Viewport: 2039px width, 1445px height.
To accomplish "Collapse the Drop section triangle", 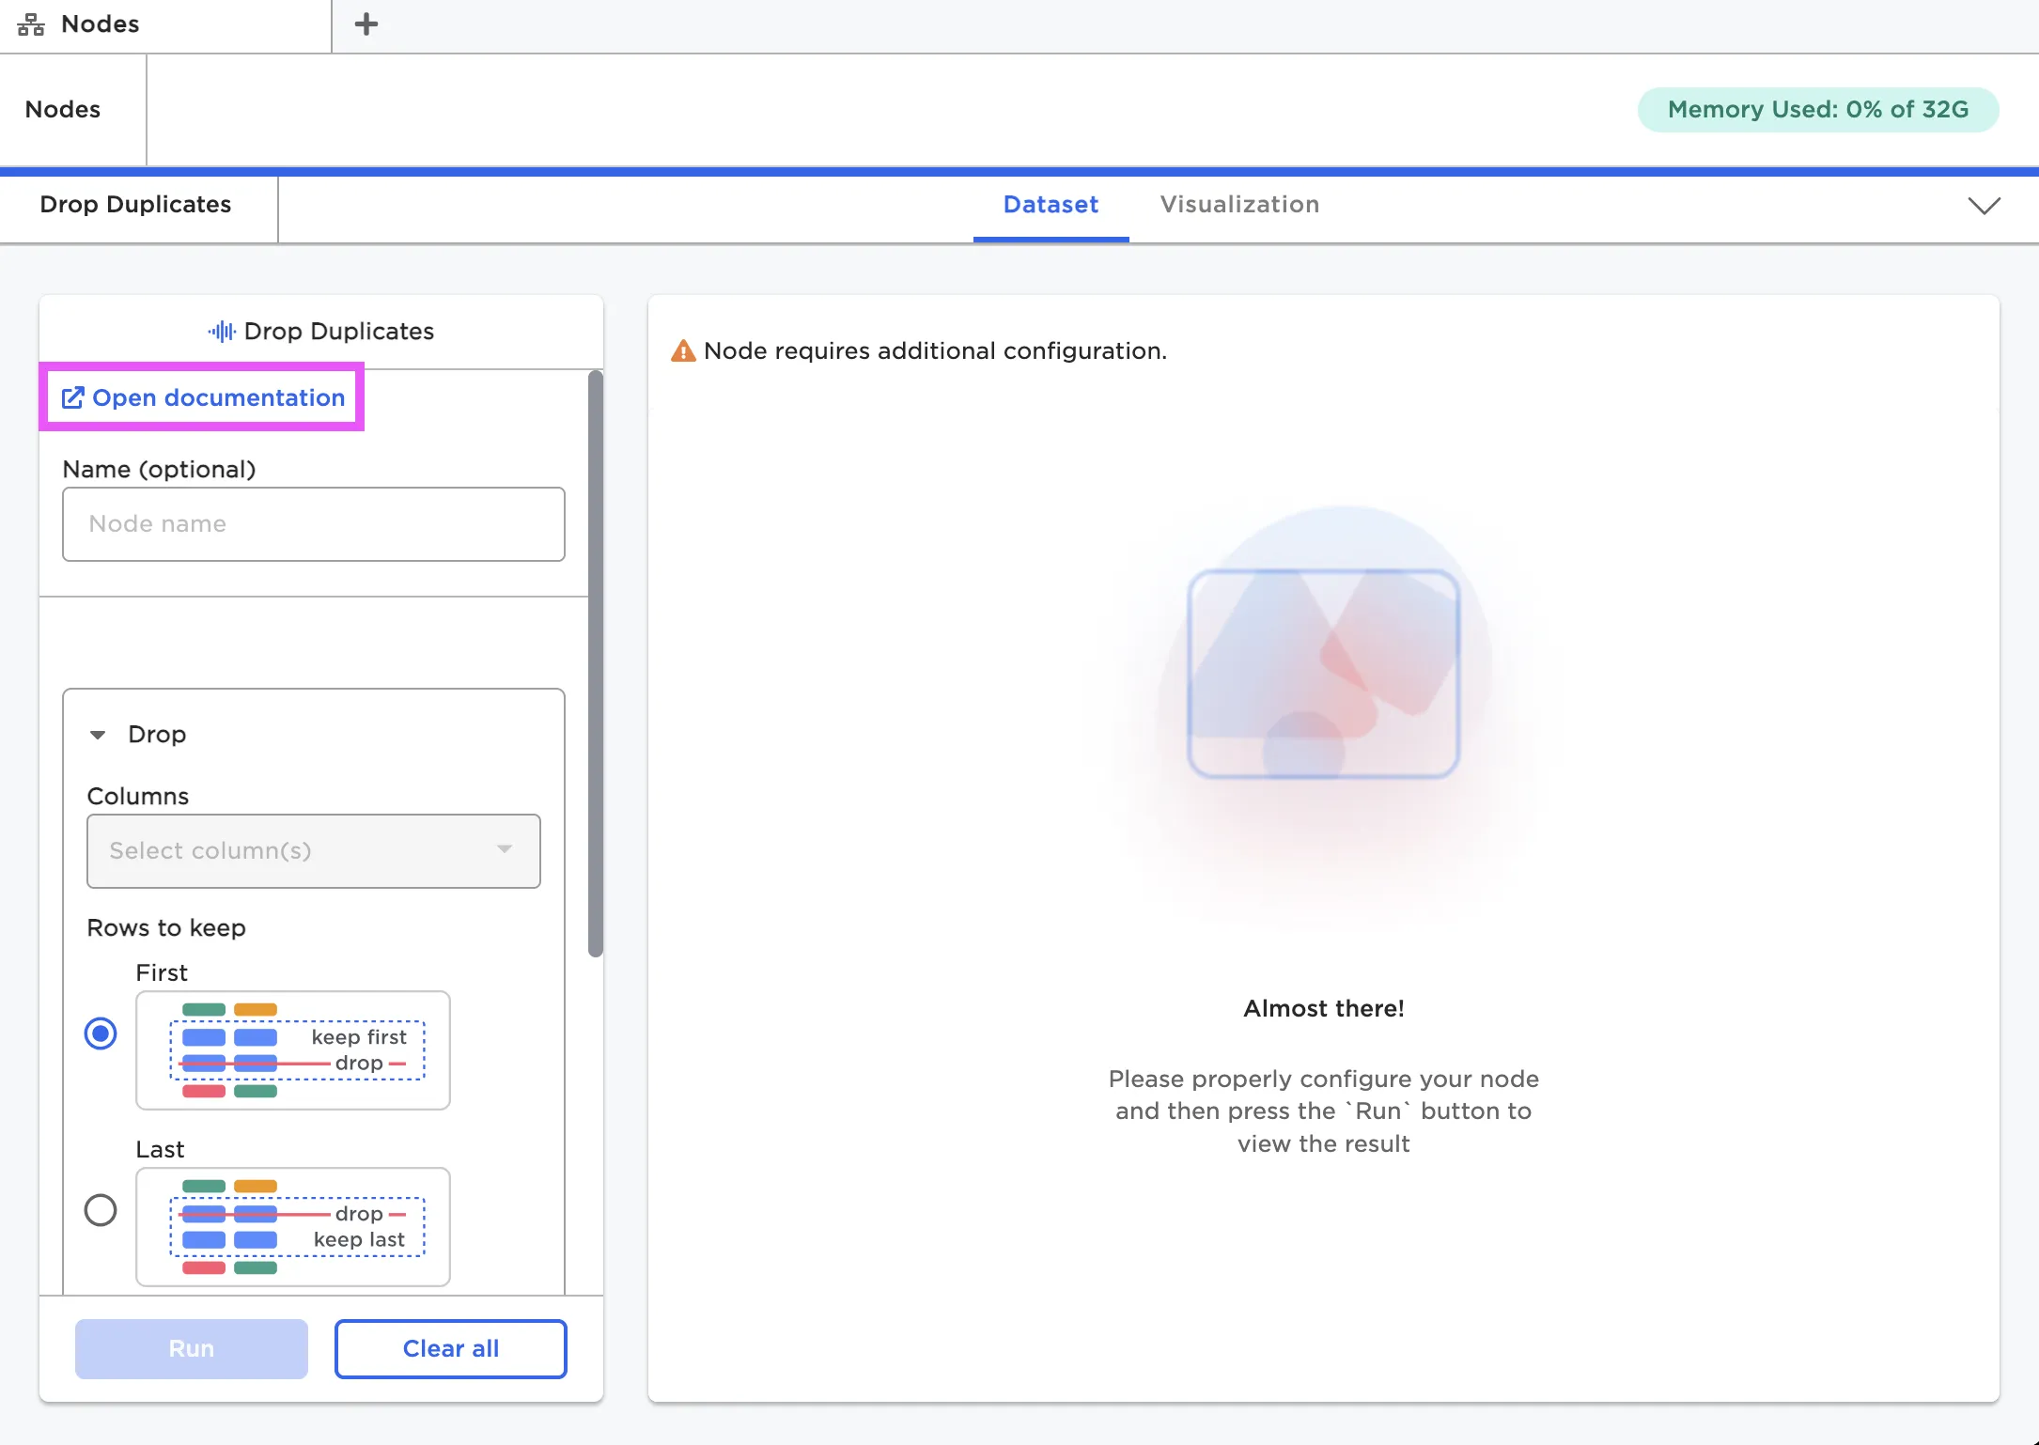I will pos(98,735).
